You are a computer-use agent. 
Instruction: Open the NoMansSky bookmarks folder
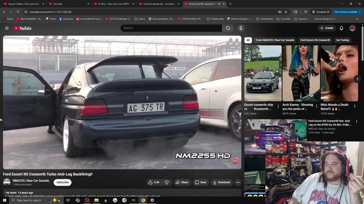[215, 19]
